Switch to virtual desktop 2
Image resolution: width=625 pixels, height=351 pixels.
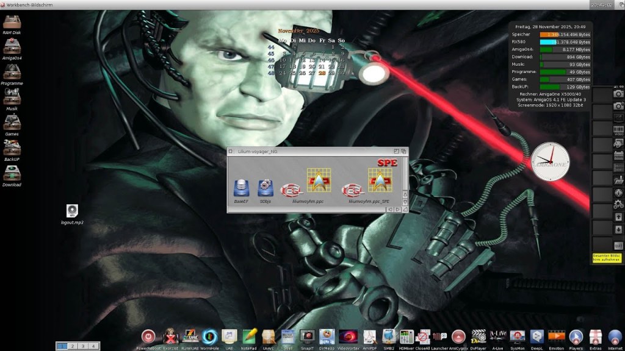pos(72,346)
